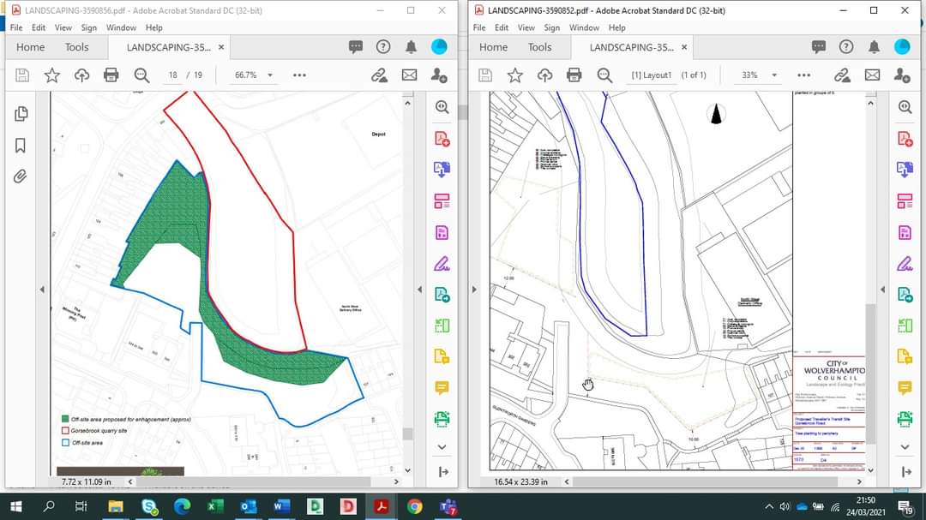Open the Export PDF tool
Image resolution: width=926 pixels, height=520 pixels.
point(442,169)
